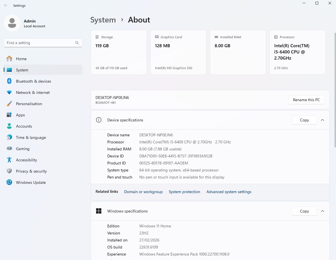The width and height of the screenshot is (336, 260).
Task: Go to Accounts settings
Action: (24, 126)
